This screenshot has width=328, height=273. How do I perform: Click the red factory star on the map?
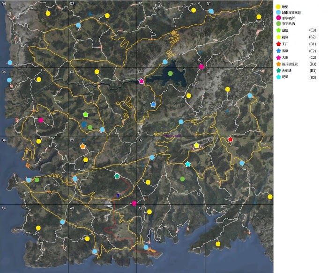[230, 139]
